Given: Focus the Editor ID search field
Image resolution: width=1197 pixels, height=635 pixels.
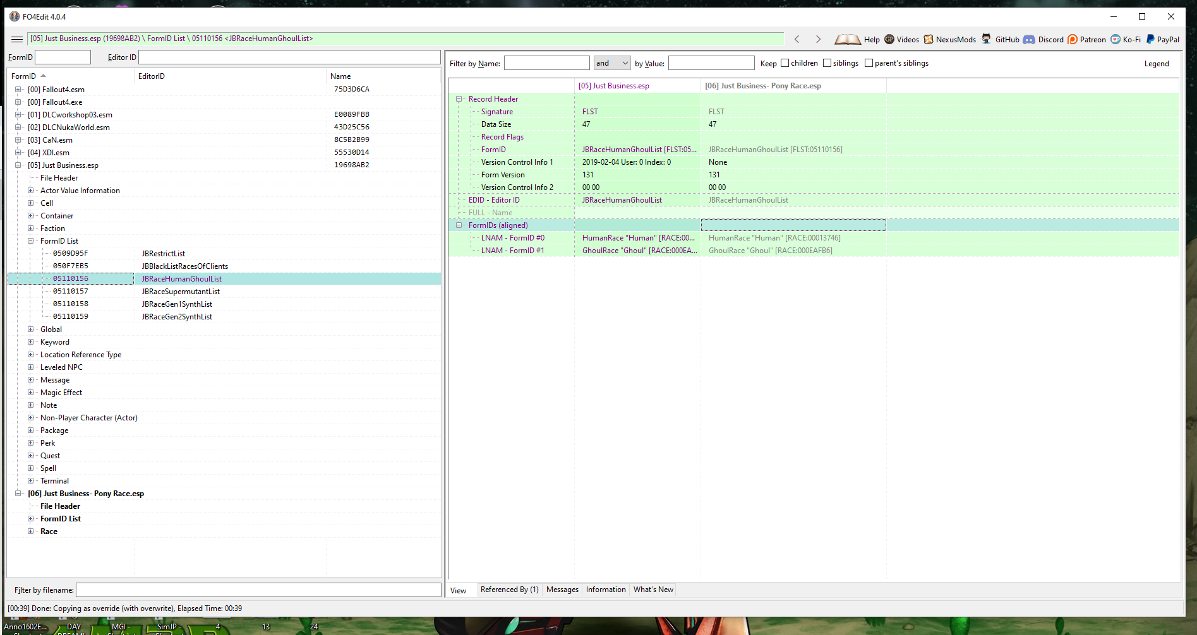Looking at the screenshot, I should pyautogui.click(x=289, y=57).
